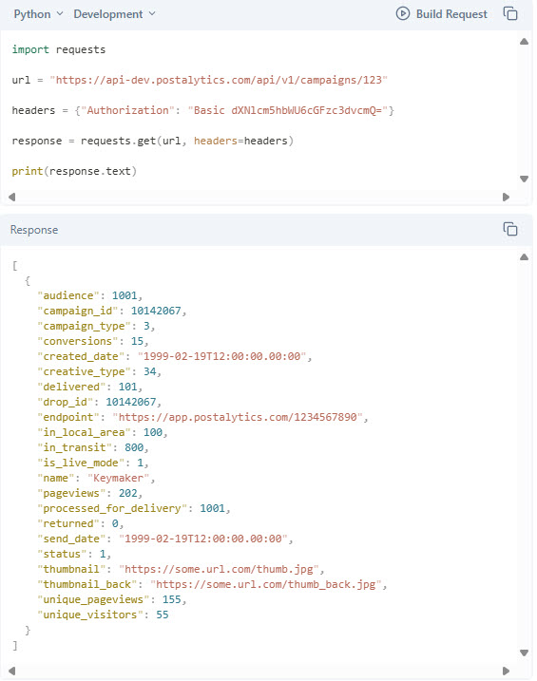
Task: Click the "campaign_type": 3 line
Action: click(96, 326)
